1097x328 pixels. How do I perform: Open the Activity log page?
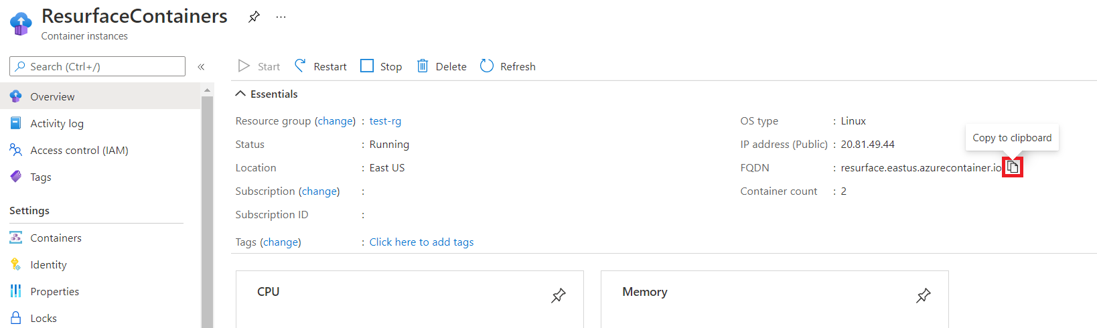[100, 123]
